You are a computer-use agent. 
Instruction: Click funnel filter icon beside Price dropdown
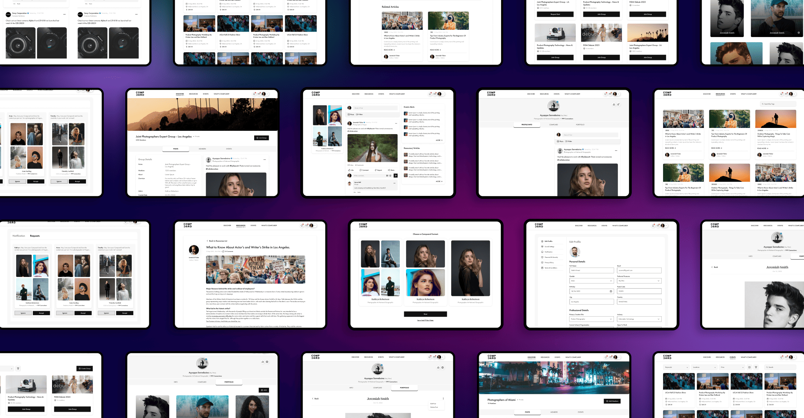pyautogui.click(x=756, y=367)
